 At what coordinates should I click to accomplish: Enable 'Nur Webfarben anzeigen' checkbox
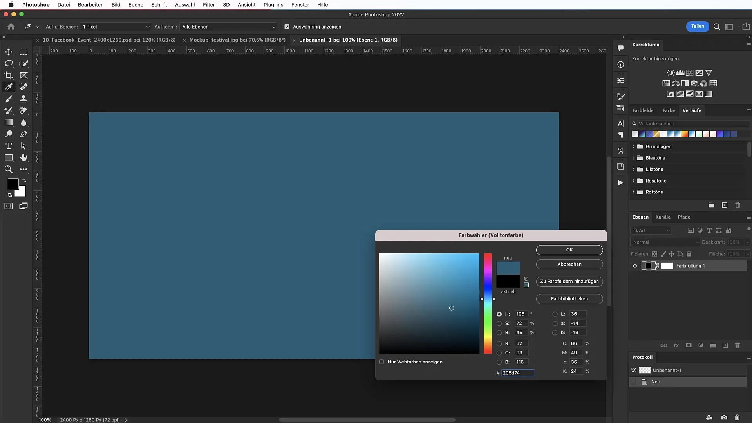point(382,362)
